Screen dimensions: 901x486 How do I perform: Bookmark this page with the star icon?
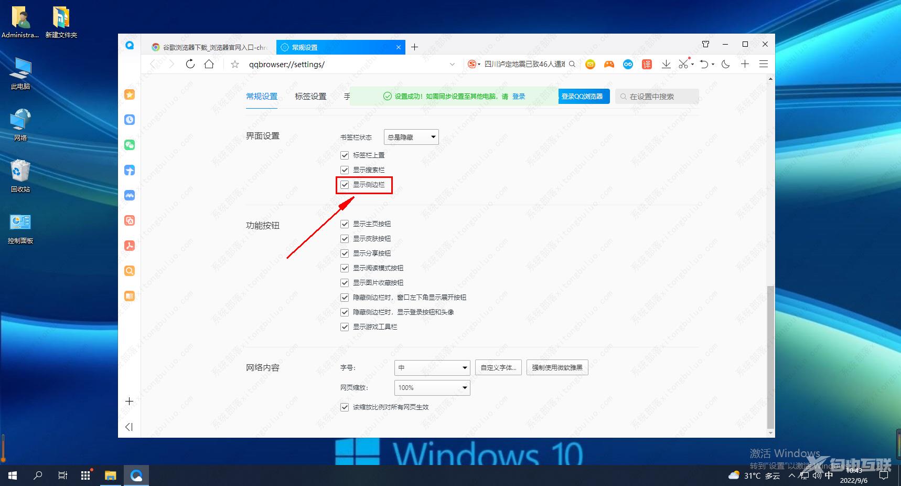pos(235,65)
